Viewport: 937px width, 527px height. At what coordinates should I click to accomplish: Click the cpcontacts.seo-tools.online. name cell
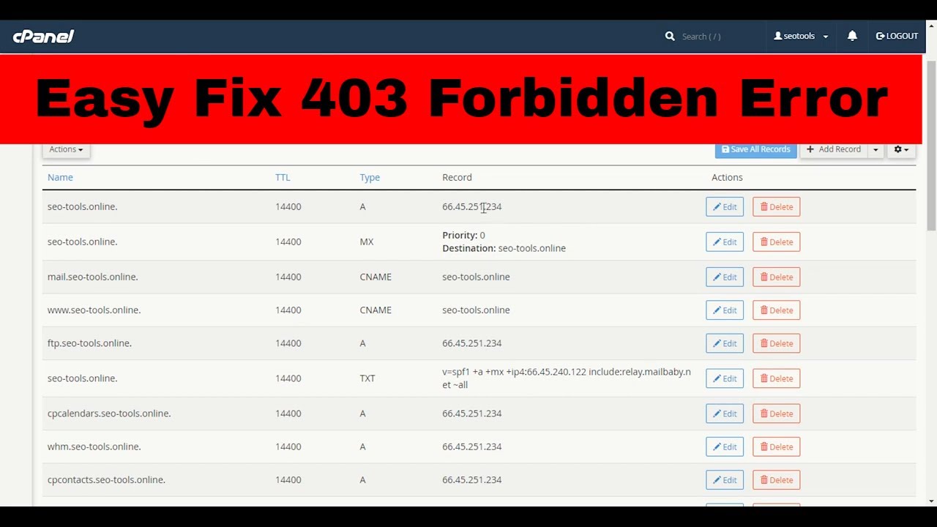pos(106,479)
